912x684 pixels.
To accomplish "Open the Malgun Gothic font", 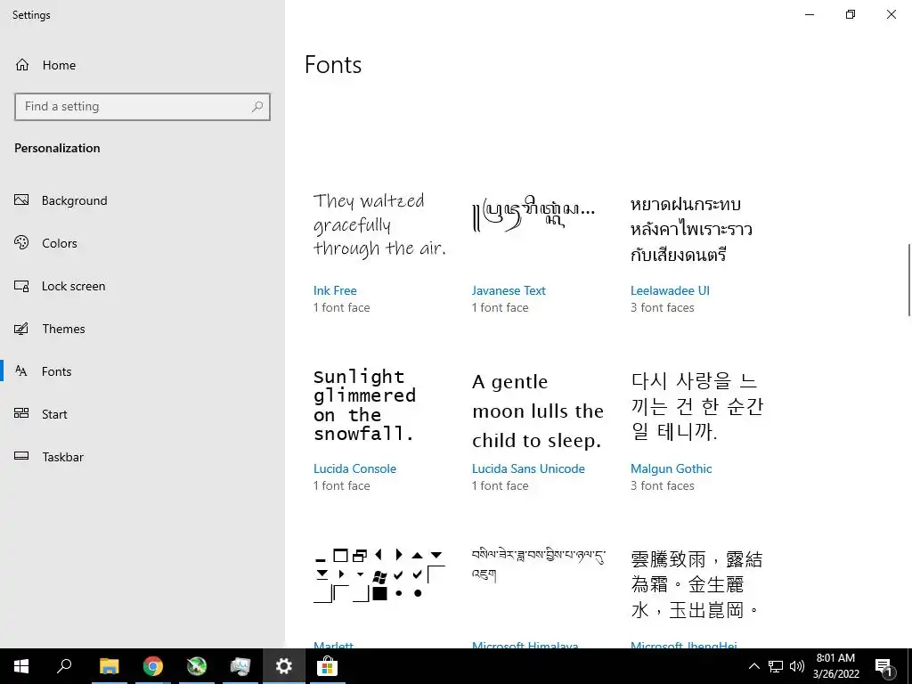I will coord(672,468).
